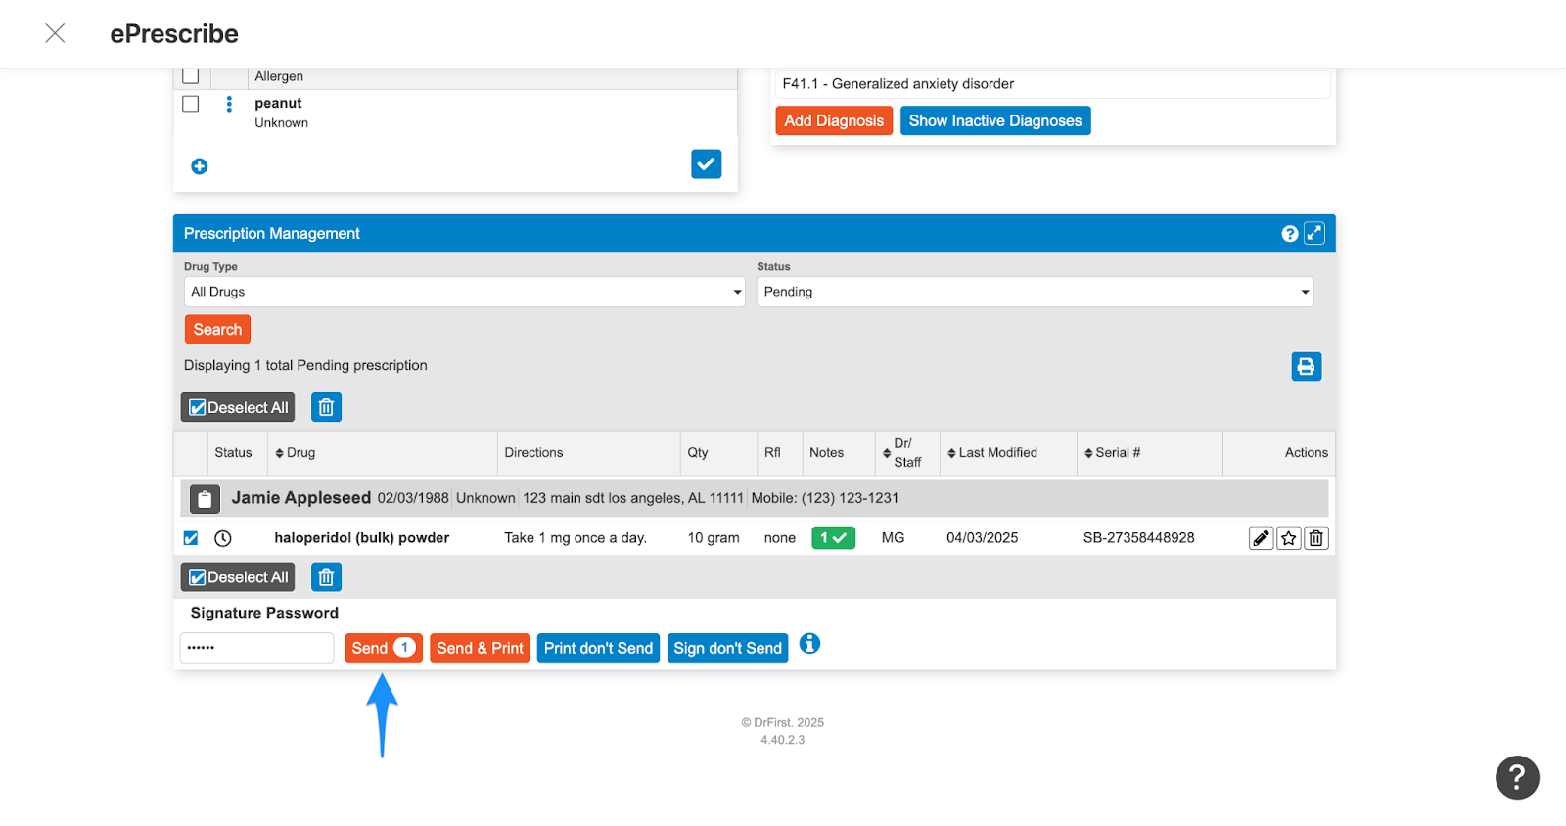Check the peanut allergy checkbox
The width and height of the screenshot is (1566, 826).
coord(191,104)
